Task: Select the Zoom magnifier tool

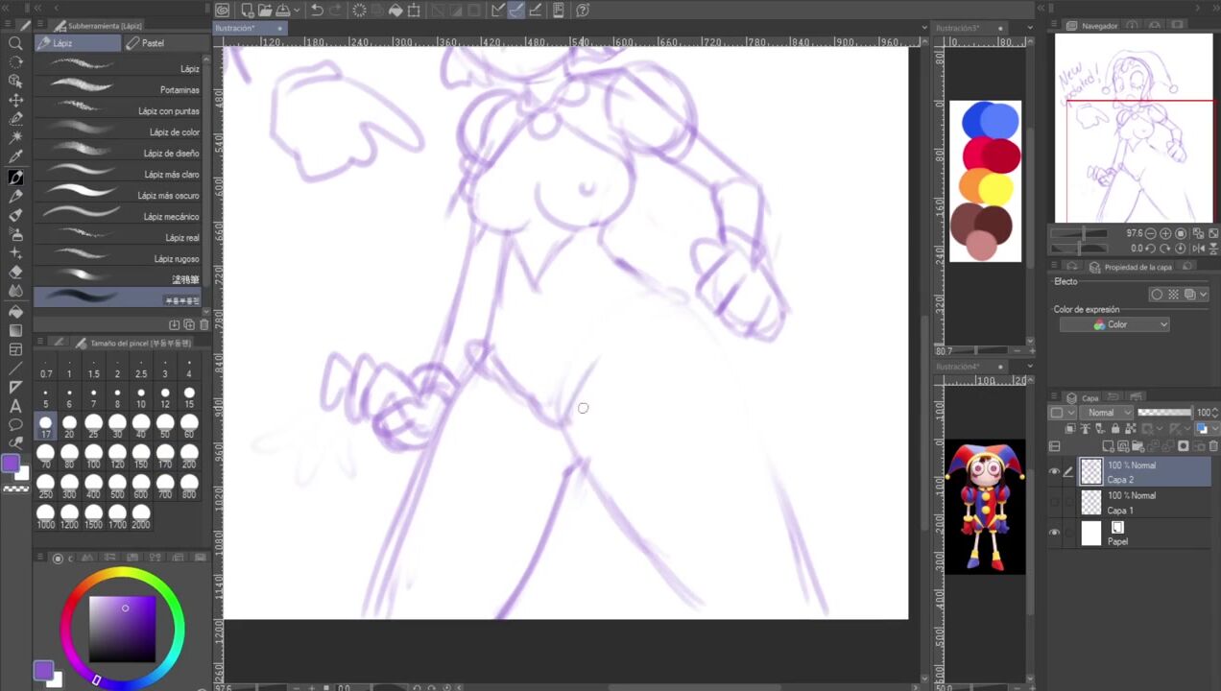Action: tap(15, 43)
